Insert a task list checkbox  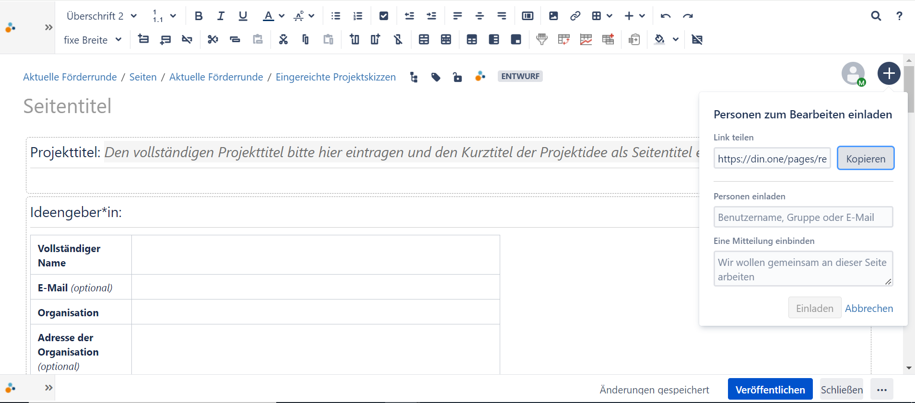[384, 16]
